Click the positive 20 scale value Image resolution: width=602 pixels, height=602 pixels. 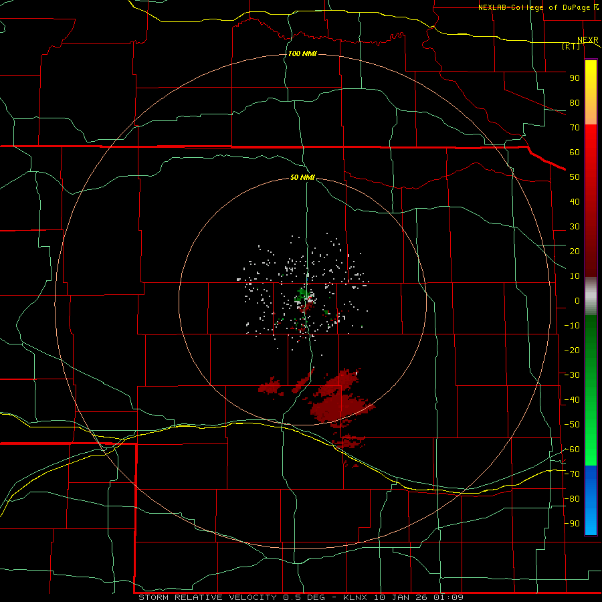[575, 251]
